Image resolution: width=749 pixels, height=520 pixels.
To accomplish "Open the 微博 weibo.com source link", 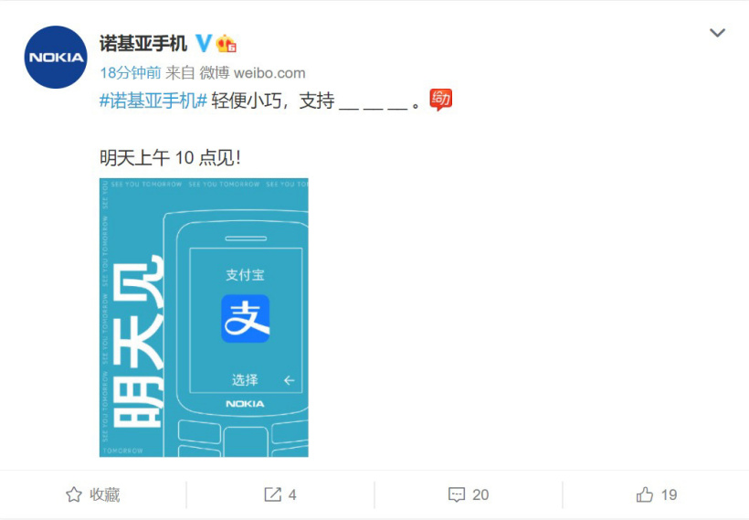I will pyautogui.click(x=252, y=72).
